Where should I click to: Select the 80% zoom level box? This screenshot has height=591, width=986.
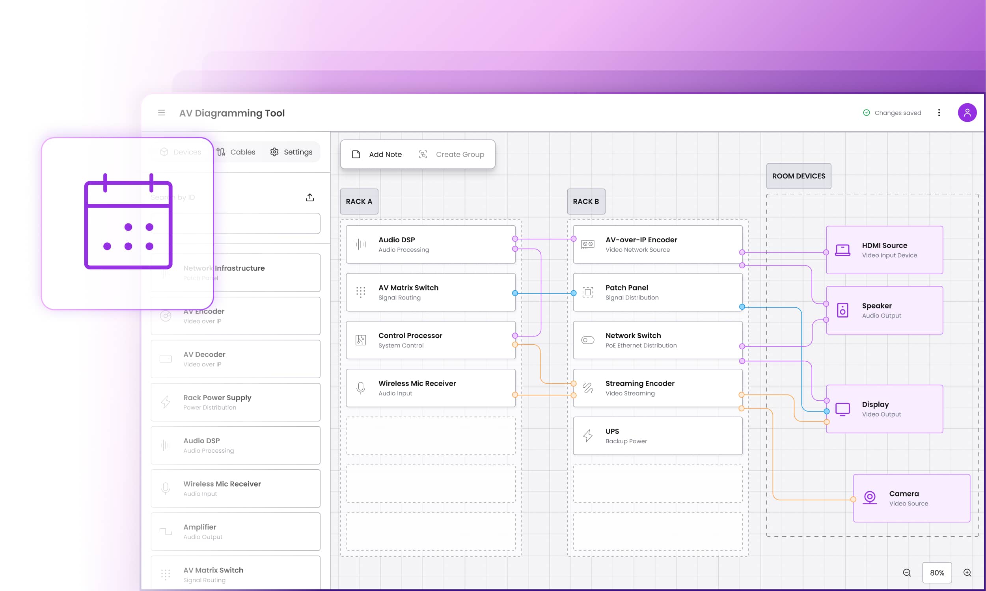[937, 573]
